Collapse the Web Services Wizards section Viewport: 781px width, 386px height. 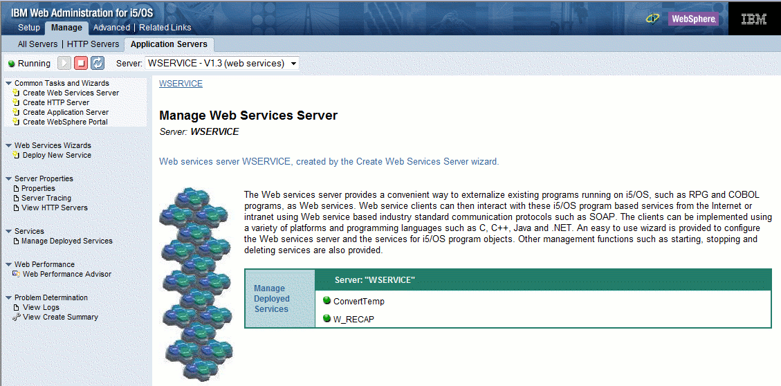click(8, 145)
